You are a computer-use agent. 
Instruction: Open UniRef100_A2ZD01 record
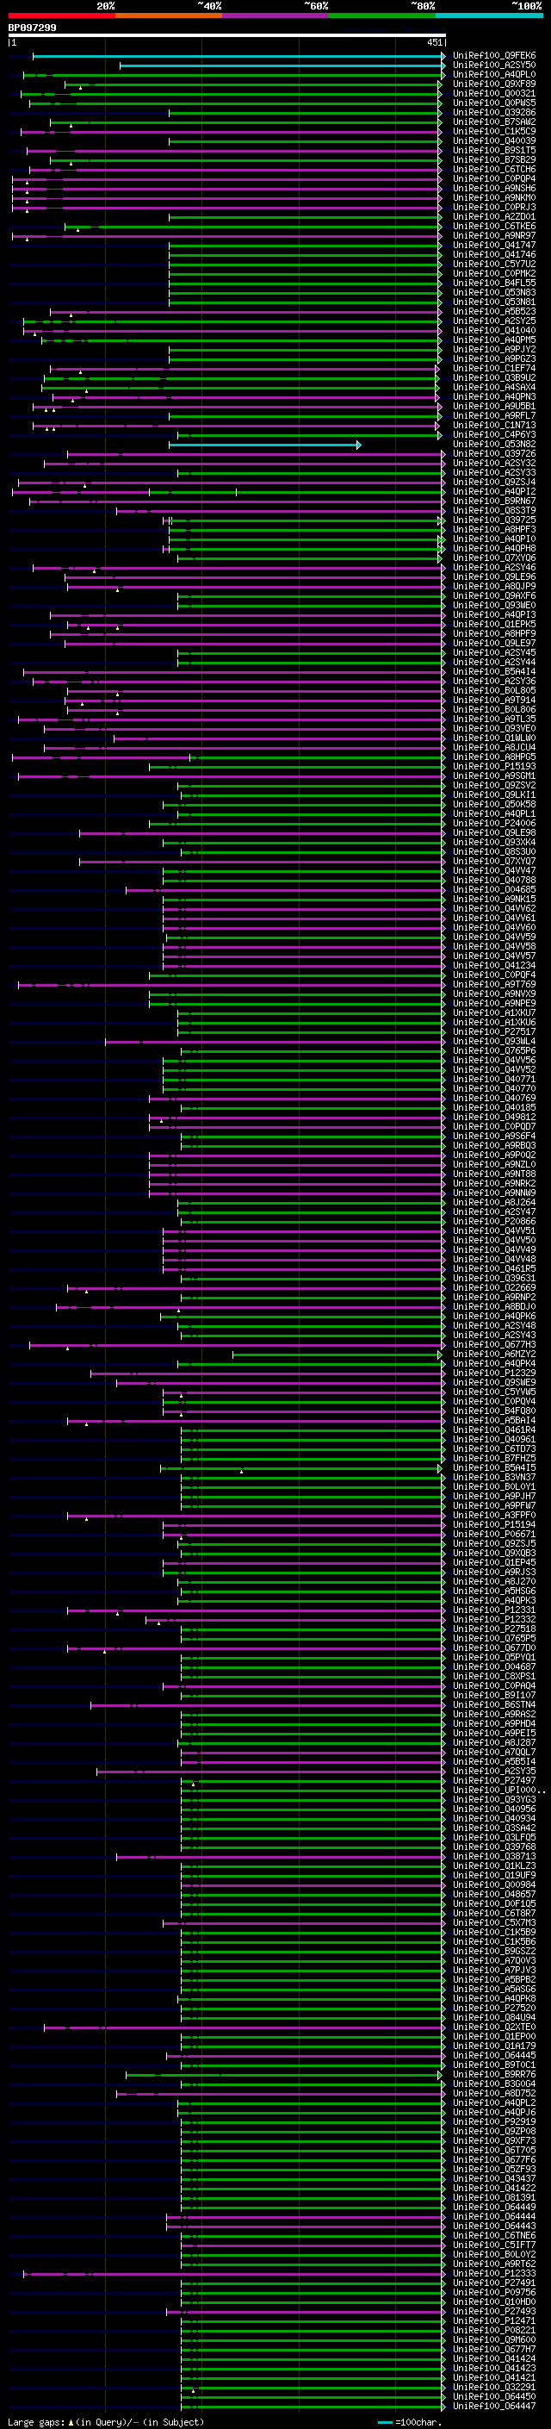494,217
